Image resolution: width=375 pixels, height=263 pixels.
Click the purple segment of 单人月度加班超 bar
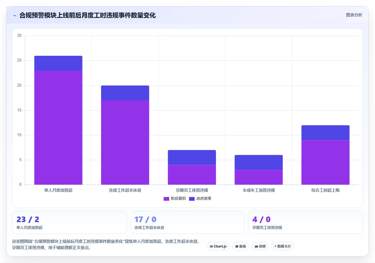tap(58, 128)
